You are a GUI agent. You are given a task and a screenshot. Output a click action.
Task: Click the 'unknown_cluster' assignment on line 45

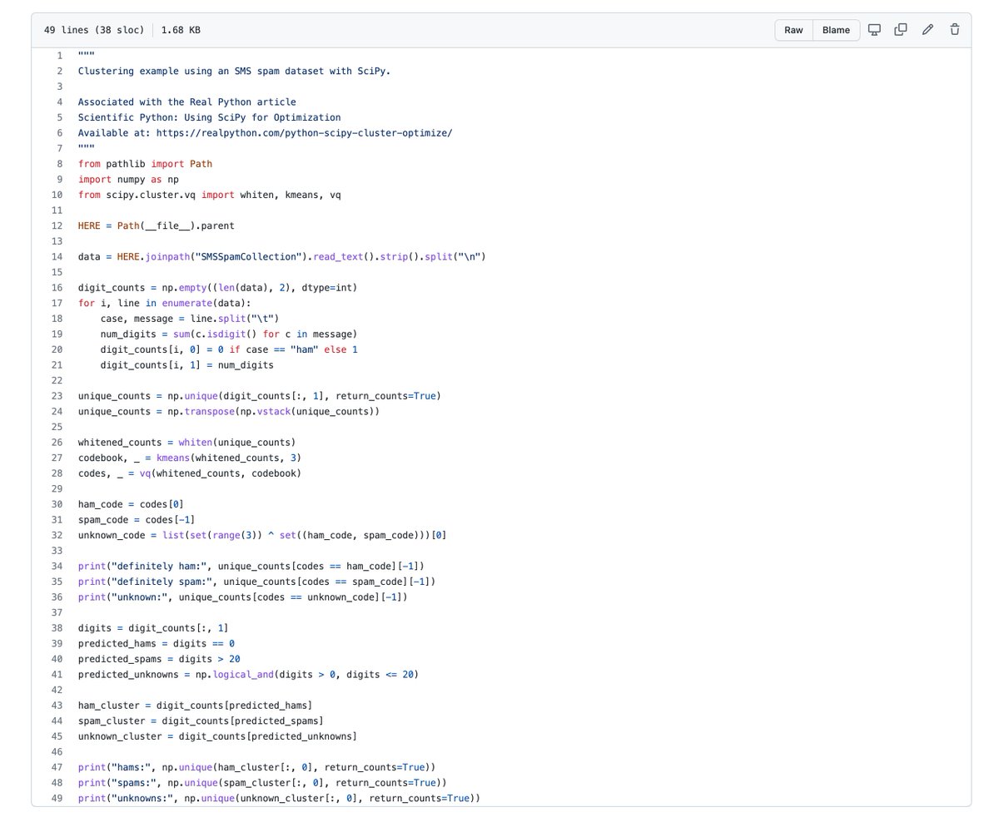(217, 736)
